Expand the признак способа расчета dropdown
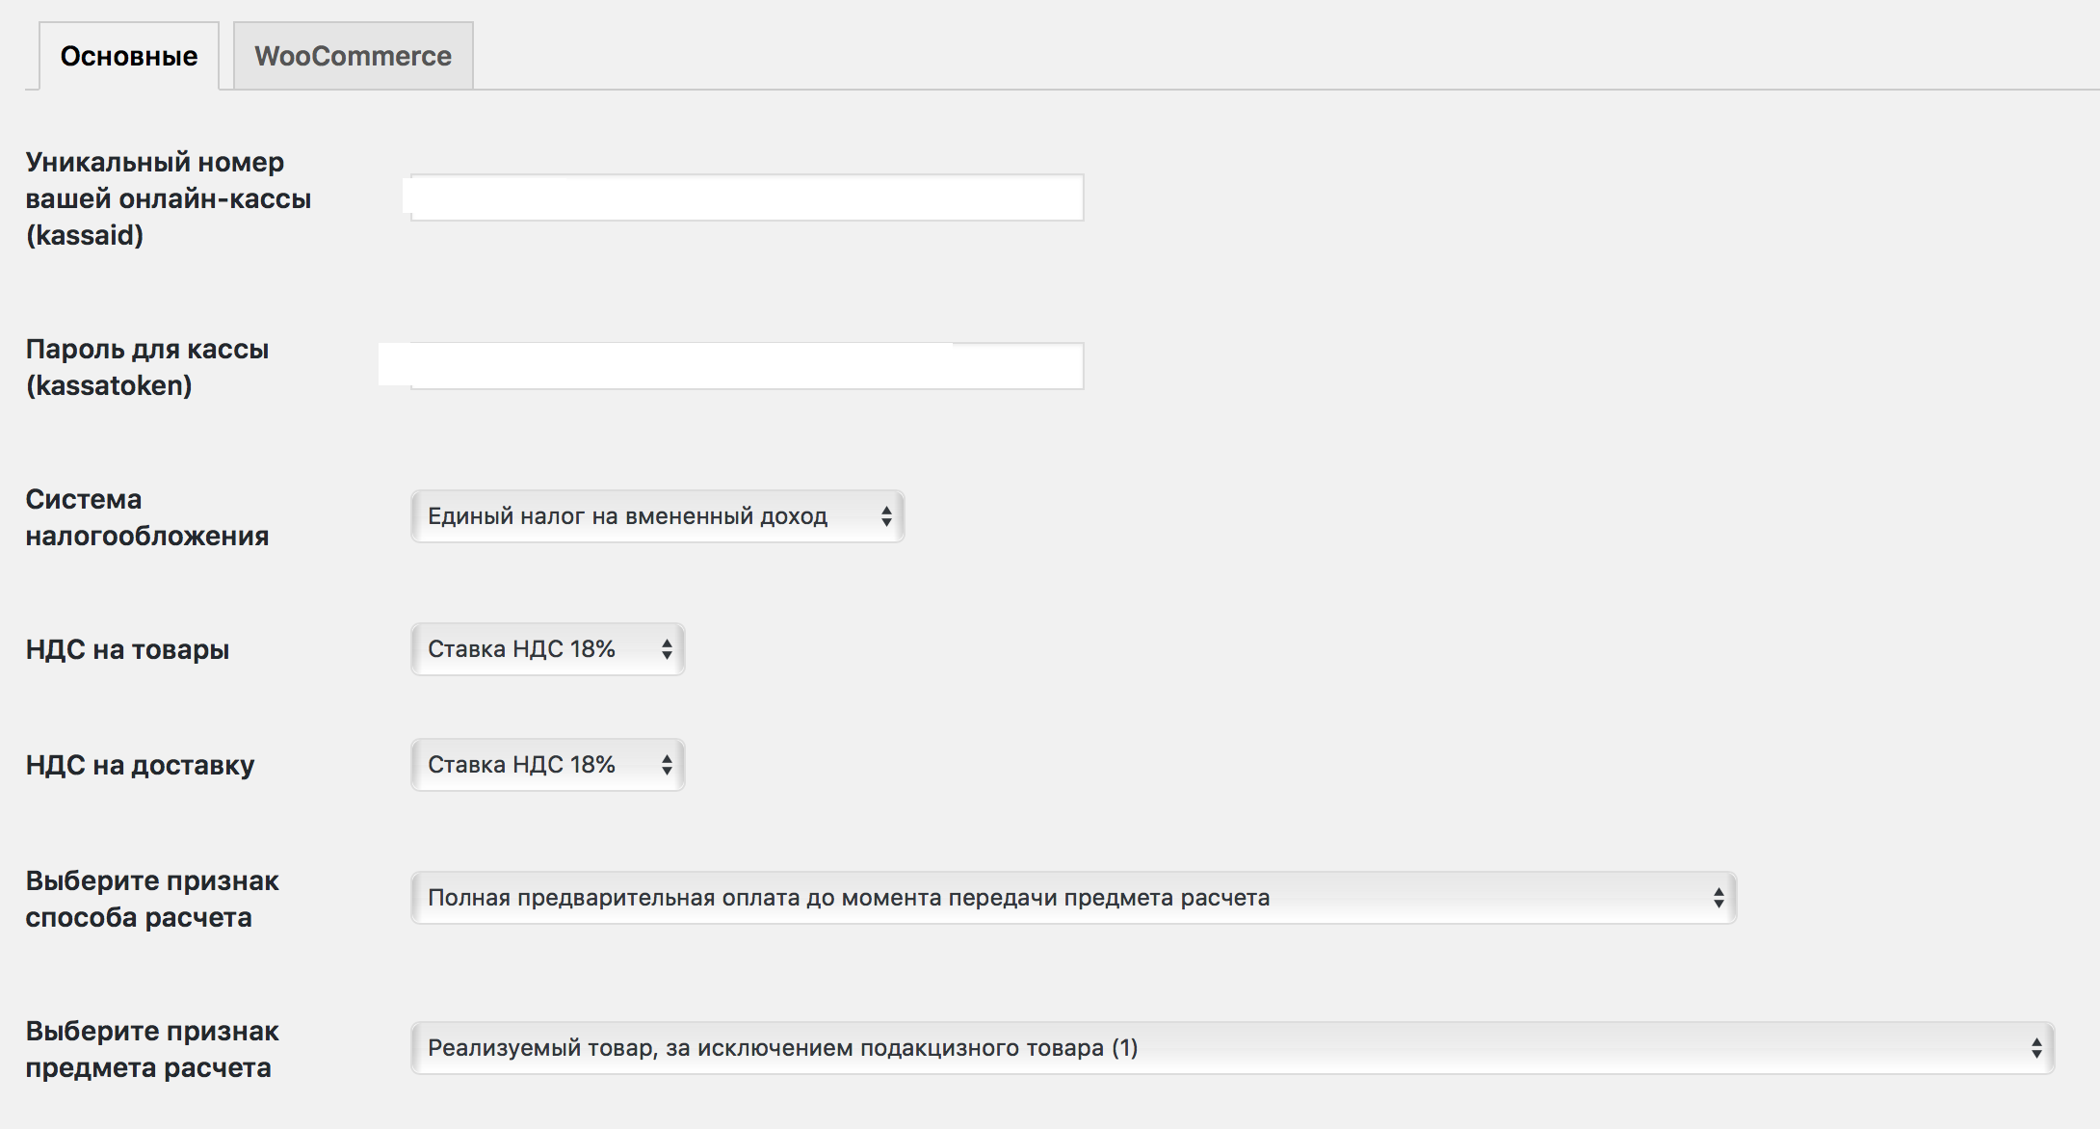This screenshot has height=1129, width=2100. tap(1073, 898)
